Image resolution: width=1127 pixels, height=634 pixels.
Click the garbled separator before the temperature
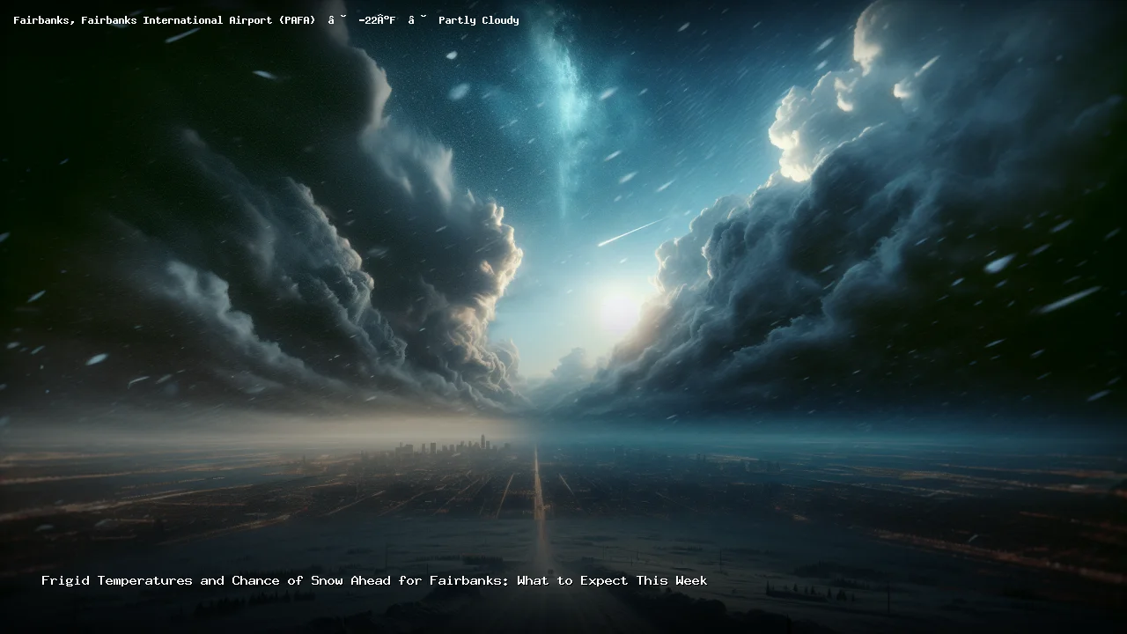(336, 20)
